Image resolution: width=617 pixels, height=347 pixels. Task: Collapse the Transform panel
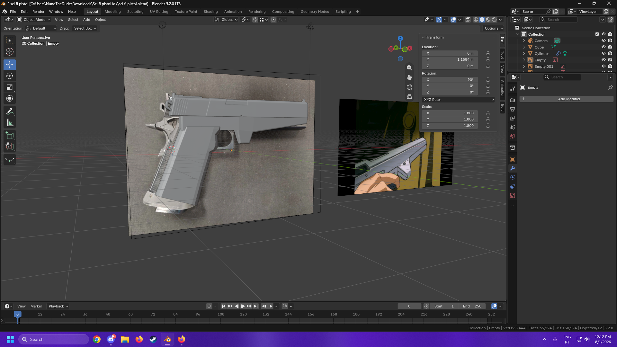pyautogui.click(x=424, y=37)
